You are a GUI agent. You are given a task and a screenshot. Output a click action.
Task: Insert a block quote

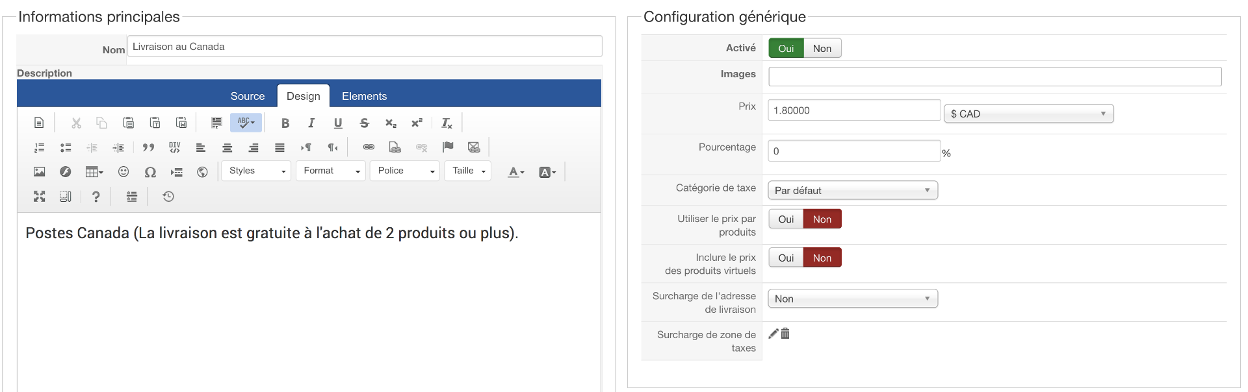(x=148, y=148)
